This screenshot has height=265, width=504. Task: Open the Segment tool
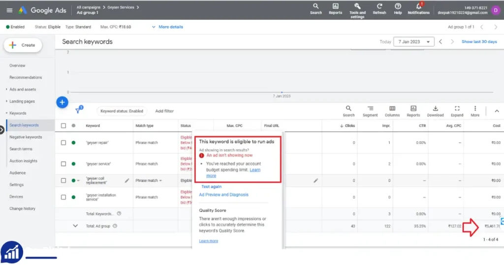tap(370, 111)
